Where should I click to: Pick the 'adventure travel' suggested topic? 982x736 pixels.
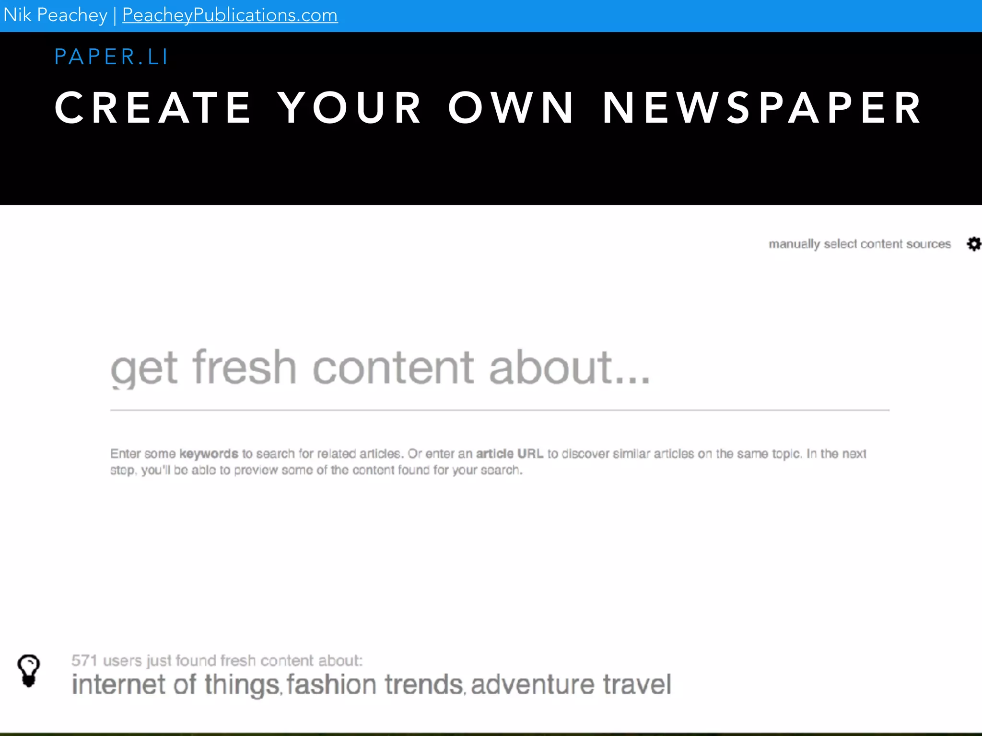point(571,684)
